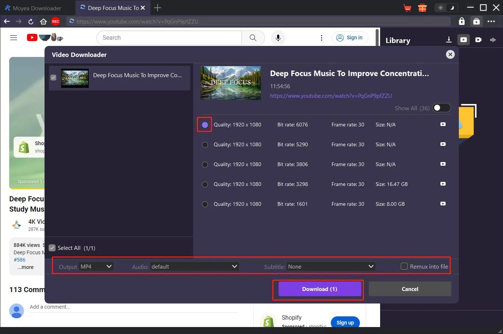Select the Bit rate 5290 quality option
503x334 pixels.
click(x=205, y=145)
